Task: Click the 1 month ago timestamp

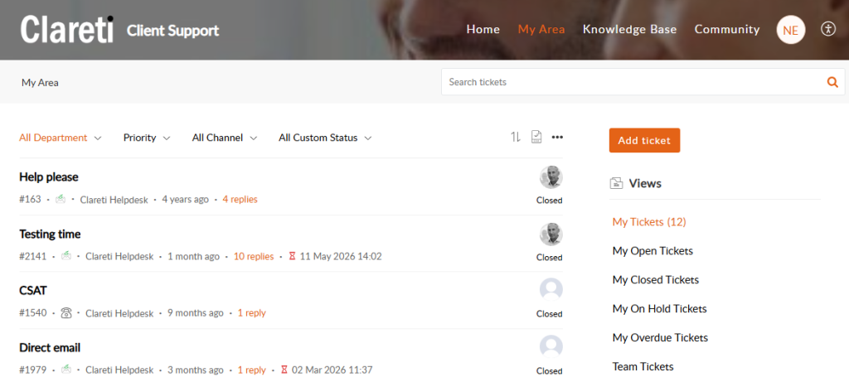Action: [193, 256]
